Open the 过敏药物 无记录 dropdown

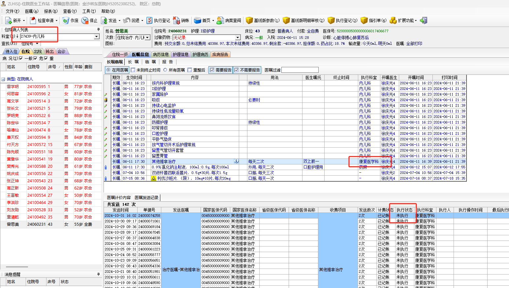pyautogui.click(x=238, y=38)
